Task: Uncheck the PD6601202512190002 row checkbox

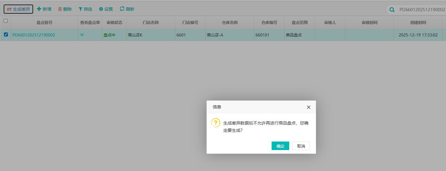Action: (6, 35)
